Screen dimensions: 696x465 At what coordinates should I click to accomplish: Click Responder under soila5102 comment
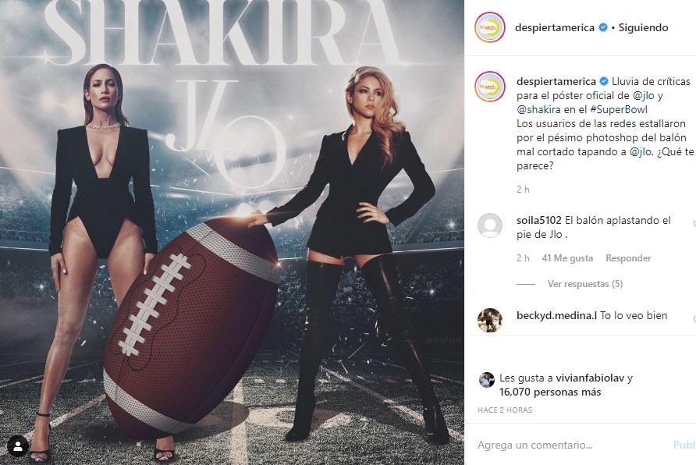pyautogui.click(x=628, y=258)
